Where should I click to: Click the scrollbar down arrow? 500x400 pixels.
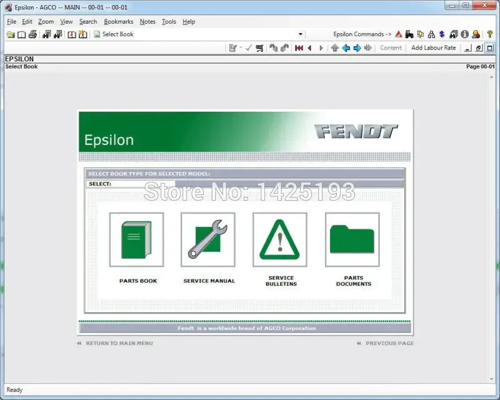click(x=491, y=379)
